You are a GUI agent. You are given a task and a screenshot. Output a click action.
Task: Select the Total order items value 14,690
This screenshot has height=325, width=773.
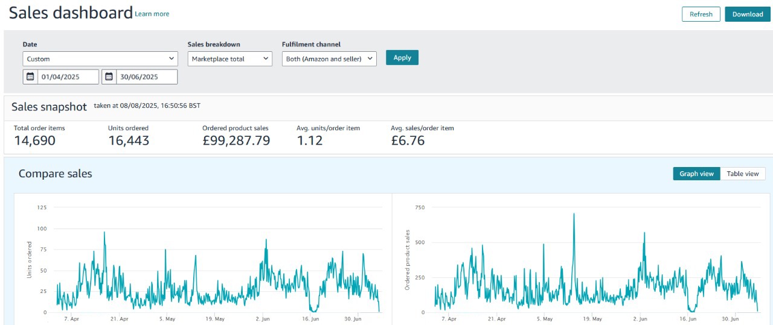pos(34,140)
